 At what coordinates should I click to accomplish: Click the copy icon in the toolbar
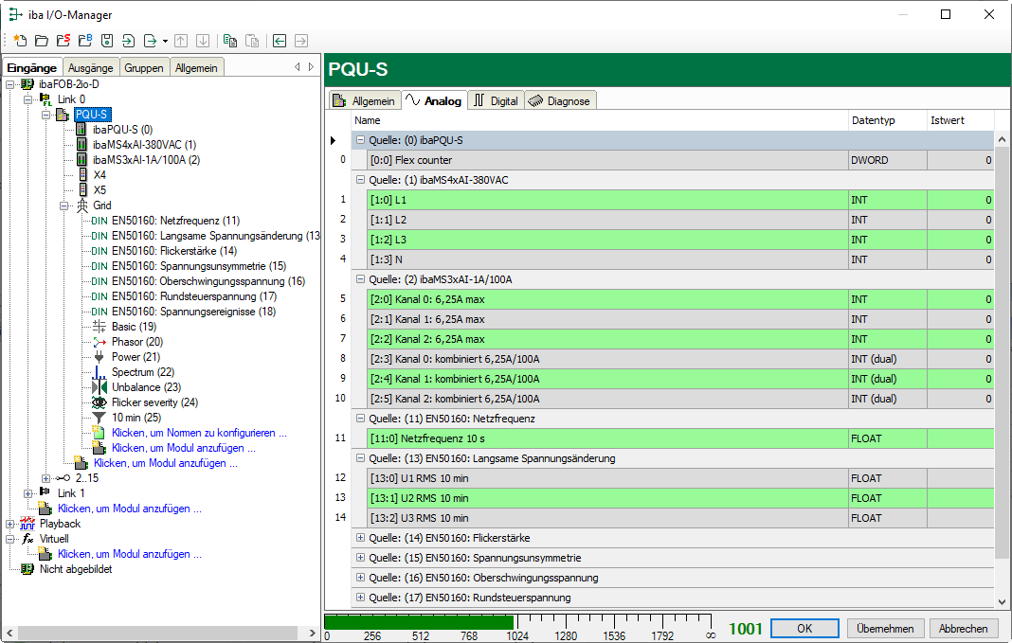click(230, 41)
